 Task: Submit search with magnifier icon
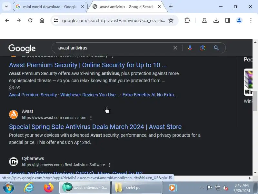pyautogui.click(x=216, y=48)
